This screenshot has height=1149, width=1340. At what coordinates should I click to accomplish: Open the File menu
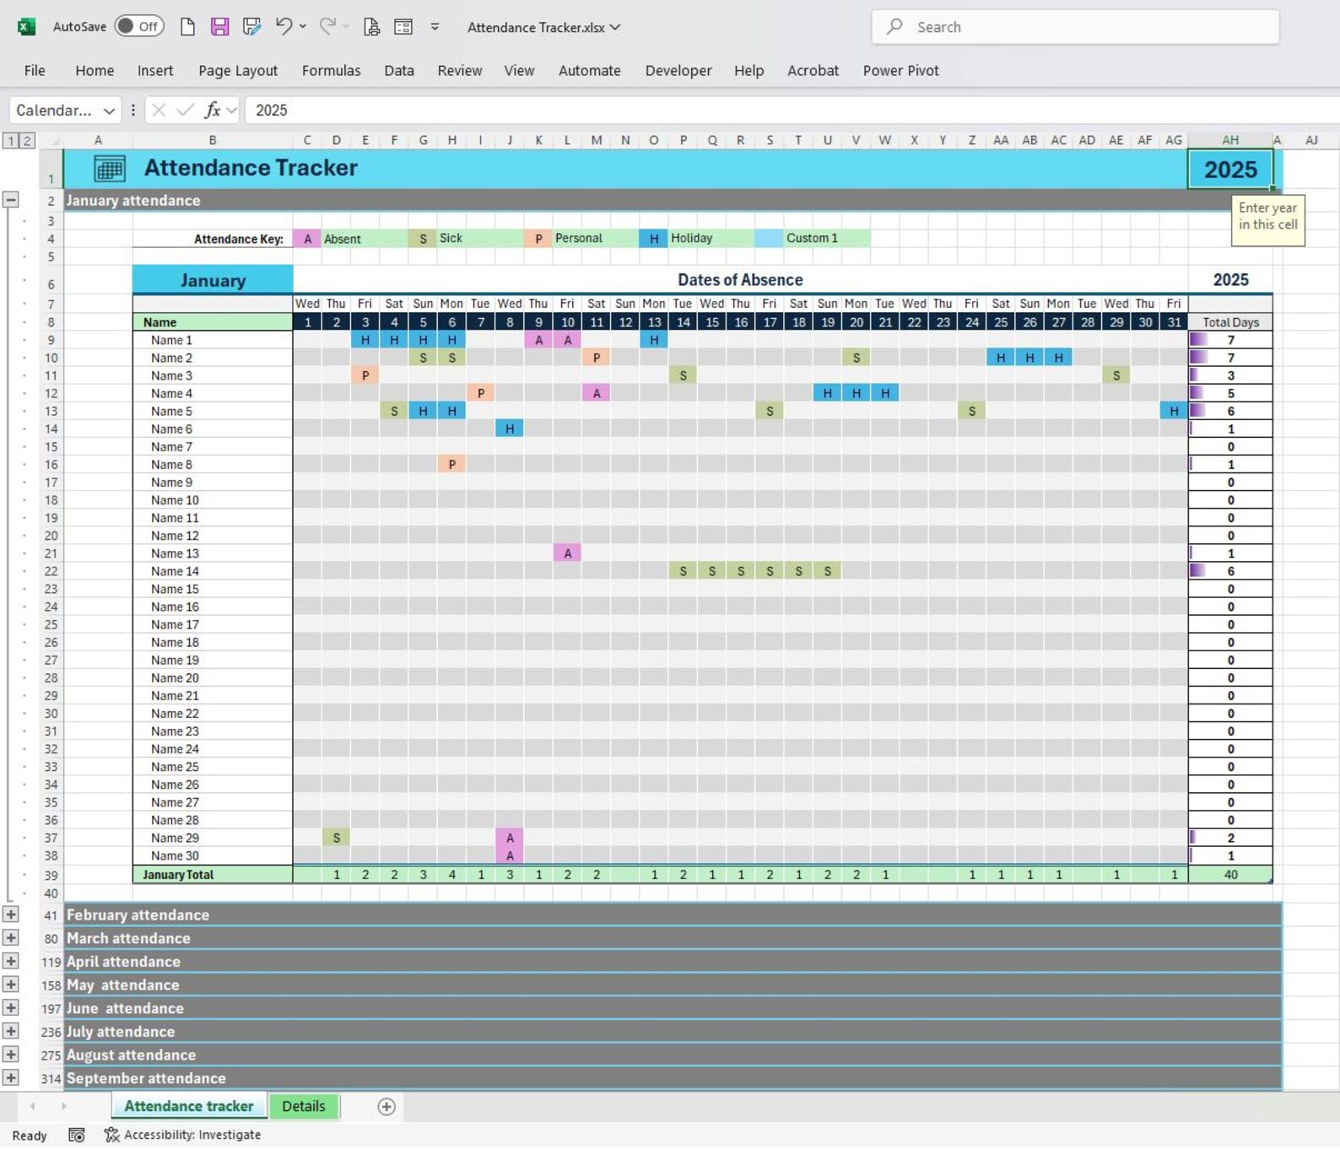coord(35,71)
